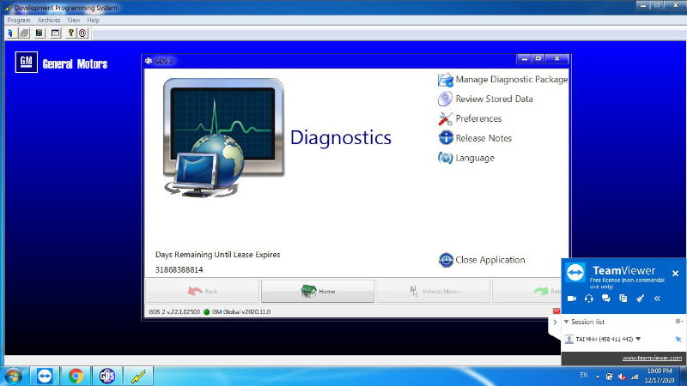Click blue pointer icon for TAI MHH
This screenshot has height=386, width=687.
(678, 339)
